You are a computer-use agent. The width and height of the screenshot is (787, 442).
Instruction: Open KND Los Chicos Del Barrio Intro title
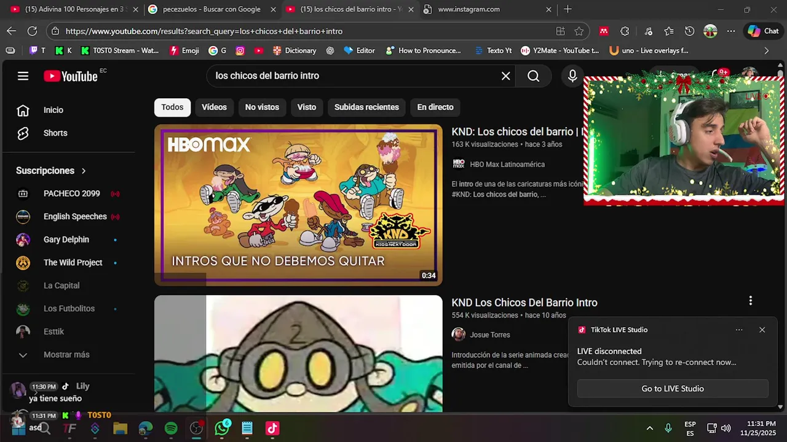524,303
